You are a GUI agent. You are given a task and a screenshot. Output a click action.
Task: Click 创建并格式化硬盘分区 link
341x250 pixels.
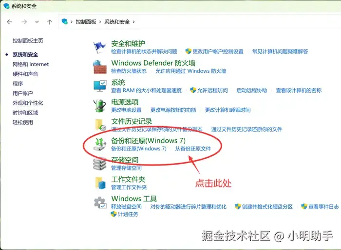click(267, 207)
